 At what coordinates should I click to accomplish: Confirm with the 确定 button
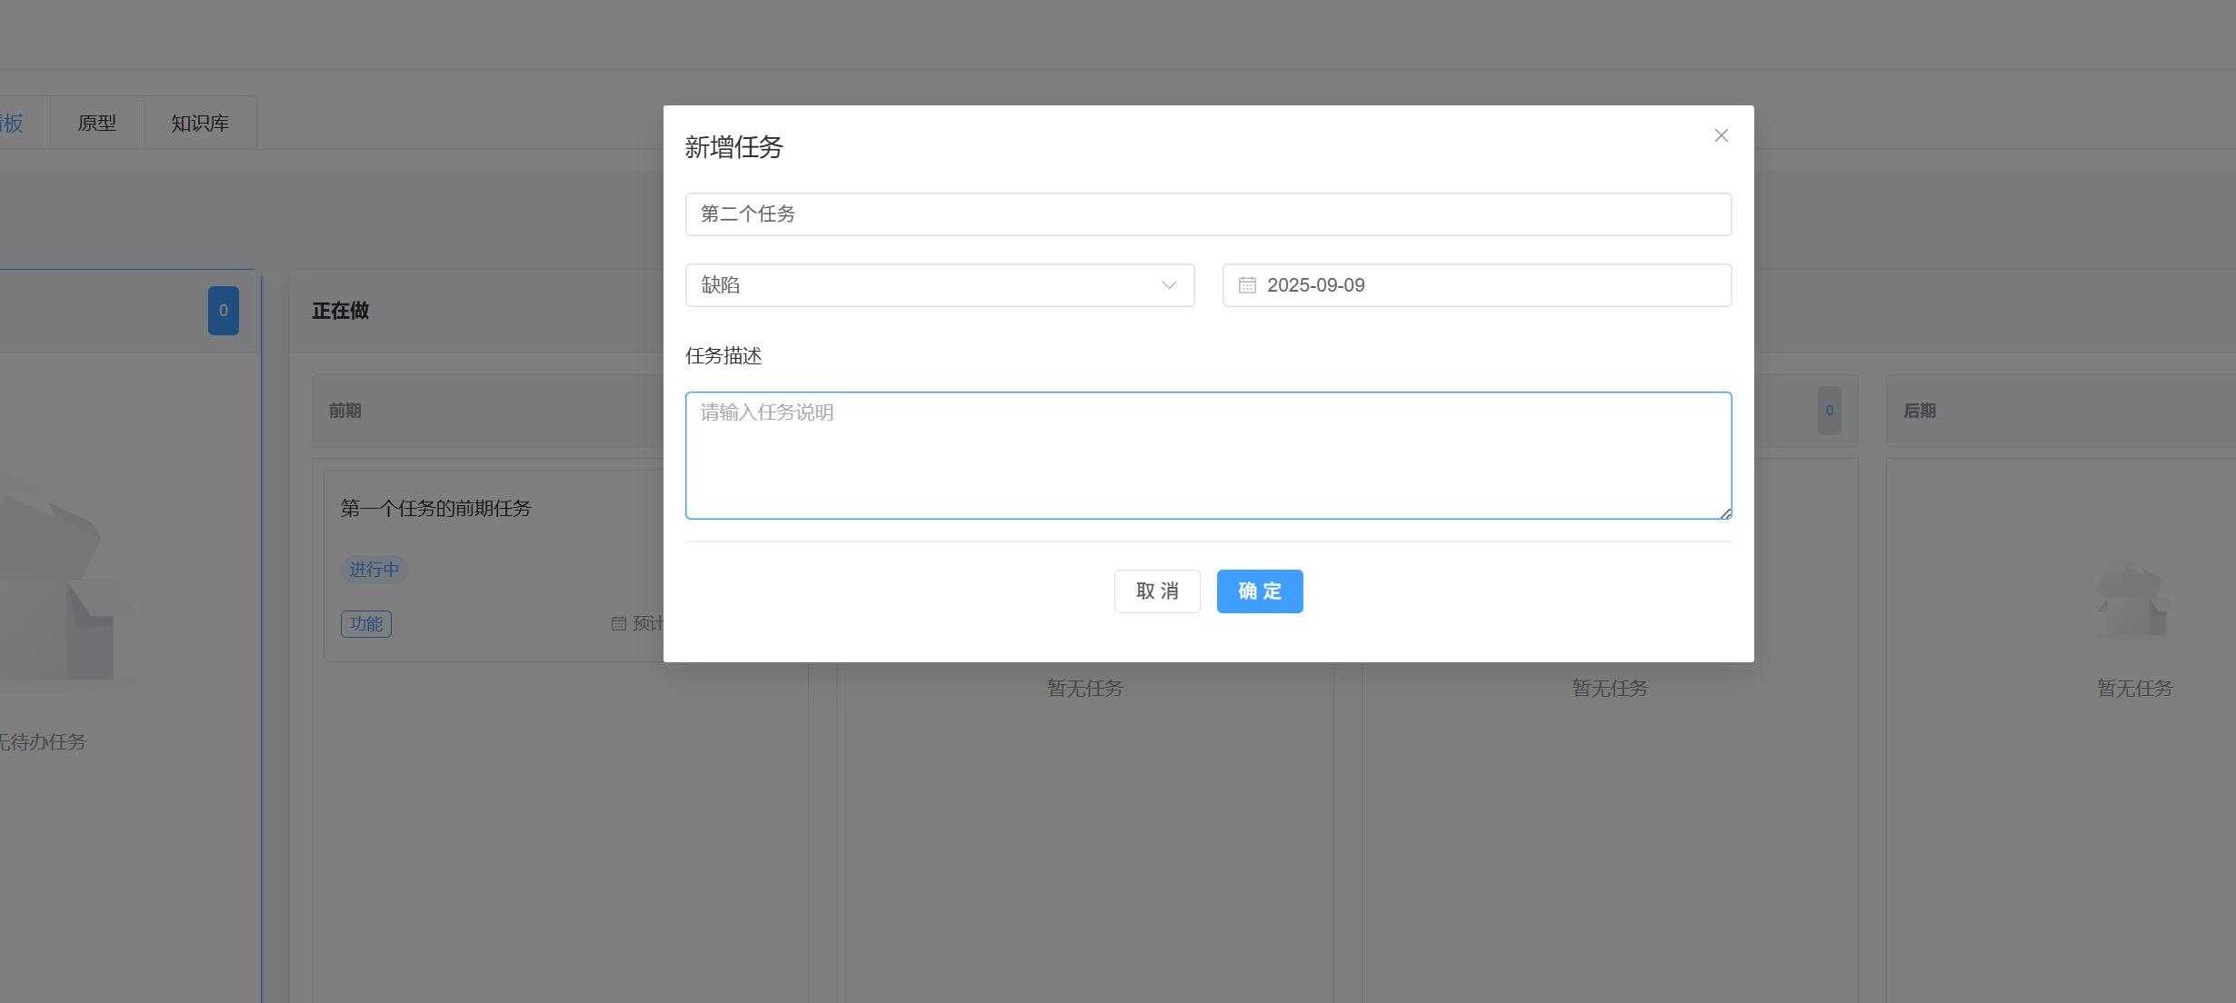(1259, 591)
